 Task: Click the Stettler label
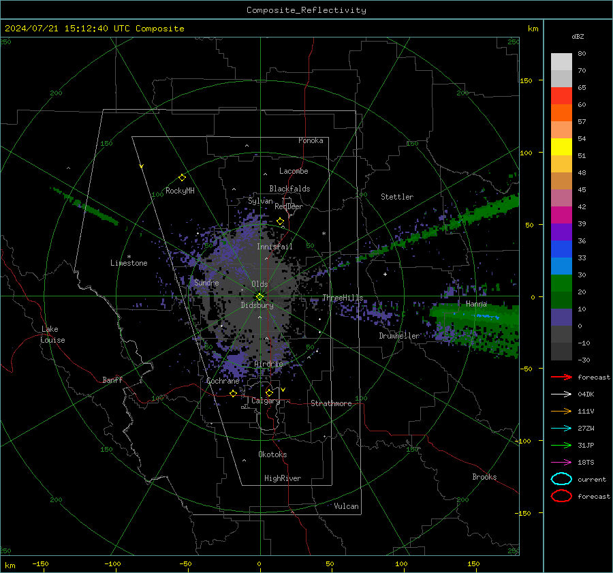pos(397,197)
